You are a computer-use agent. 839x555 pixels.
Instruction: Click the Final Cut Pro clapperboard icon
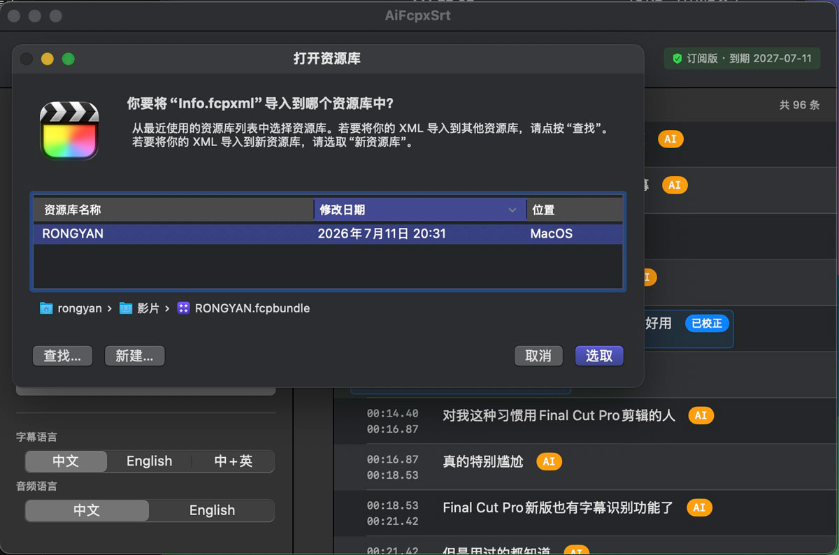coord(69,131)
